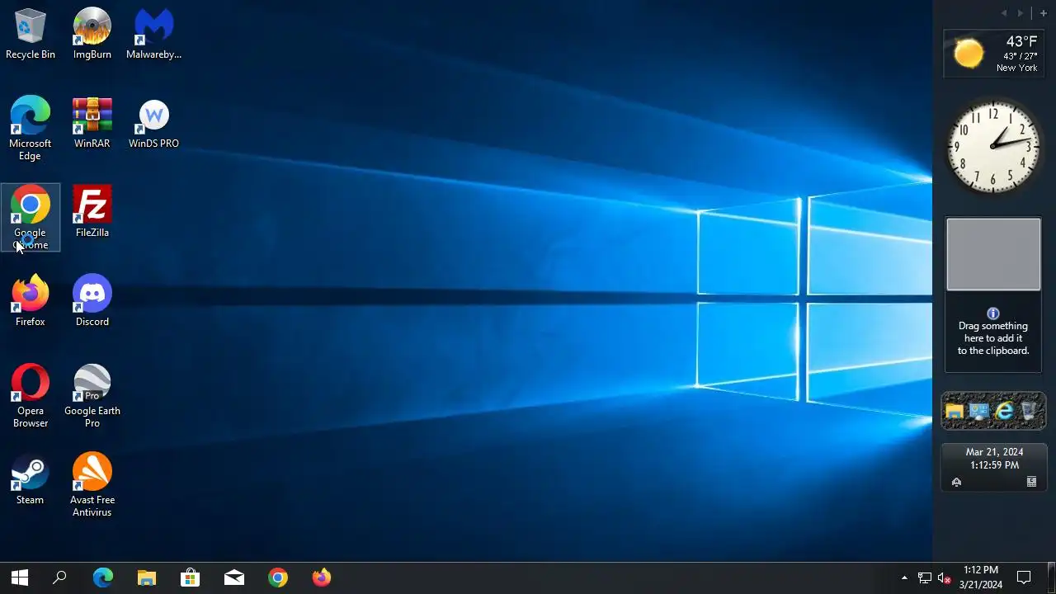Click sidebar previous page arrow
1056x594 pixels.
(x=1004, y=13)
